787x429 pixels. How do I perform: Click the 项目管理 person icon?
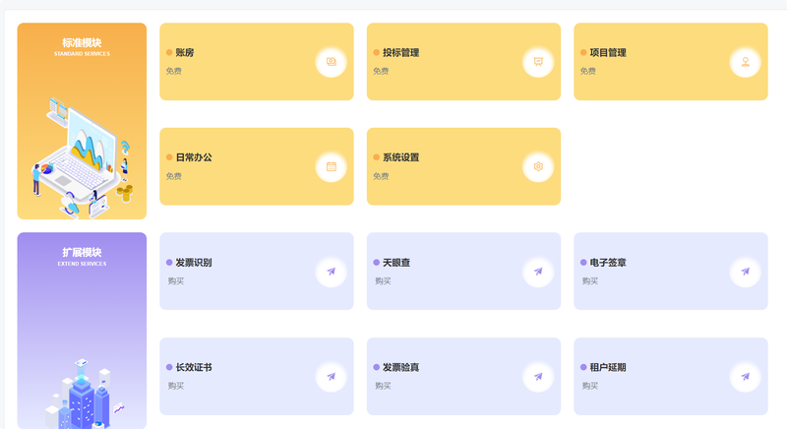tap(746, 62)
